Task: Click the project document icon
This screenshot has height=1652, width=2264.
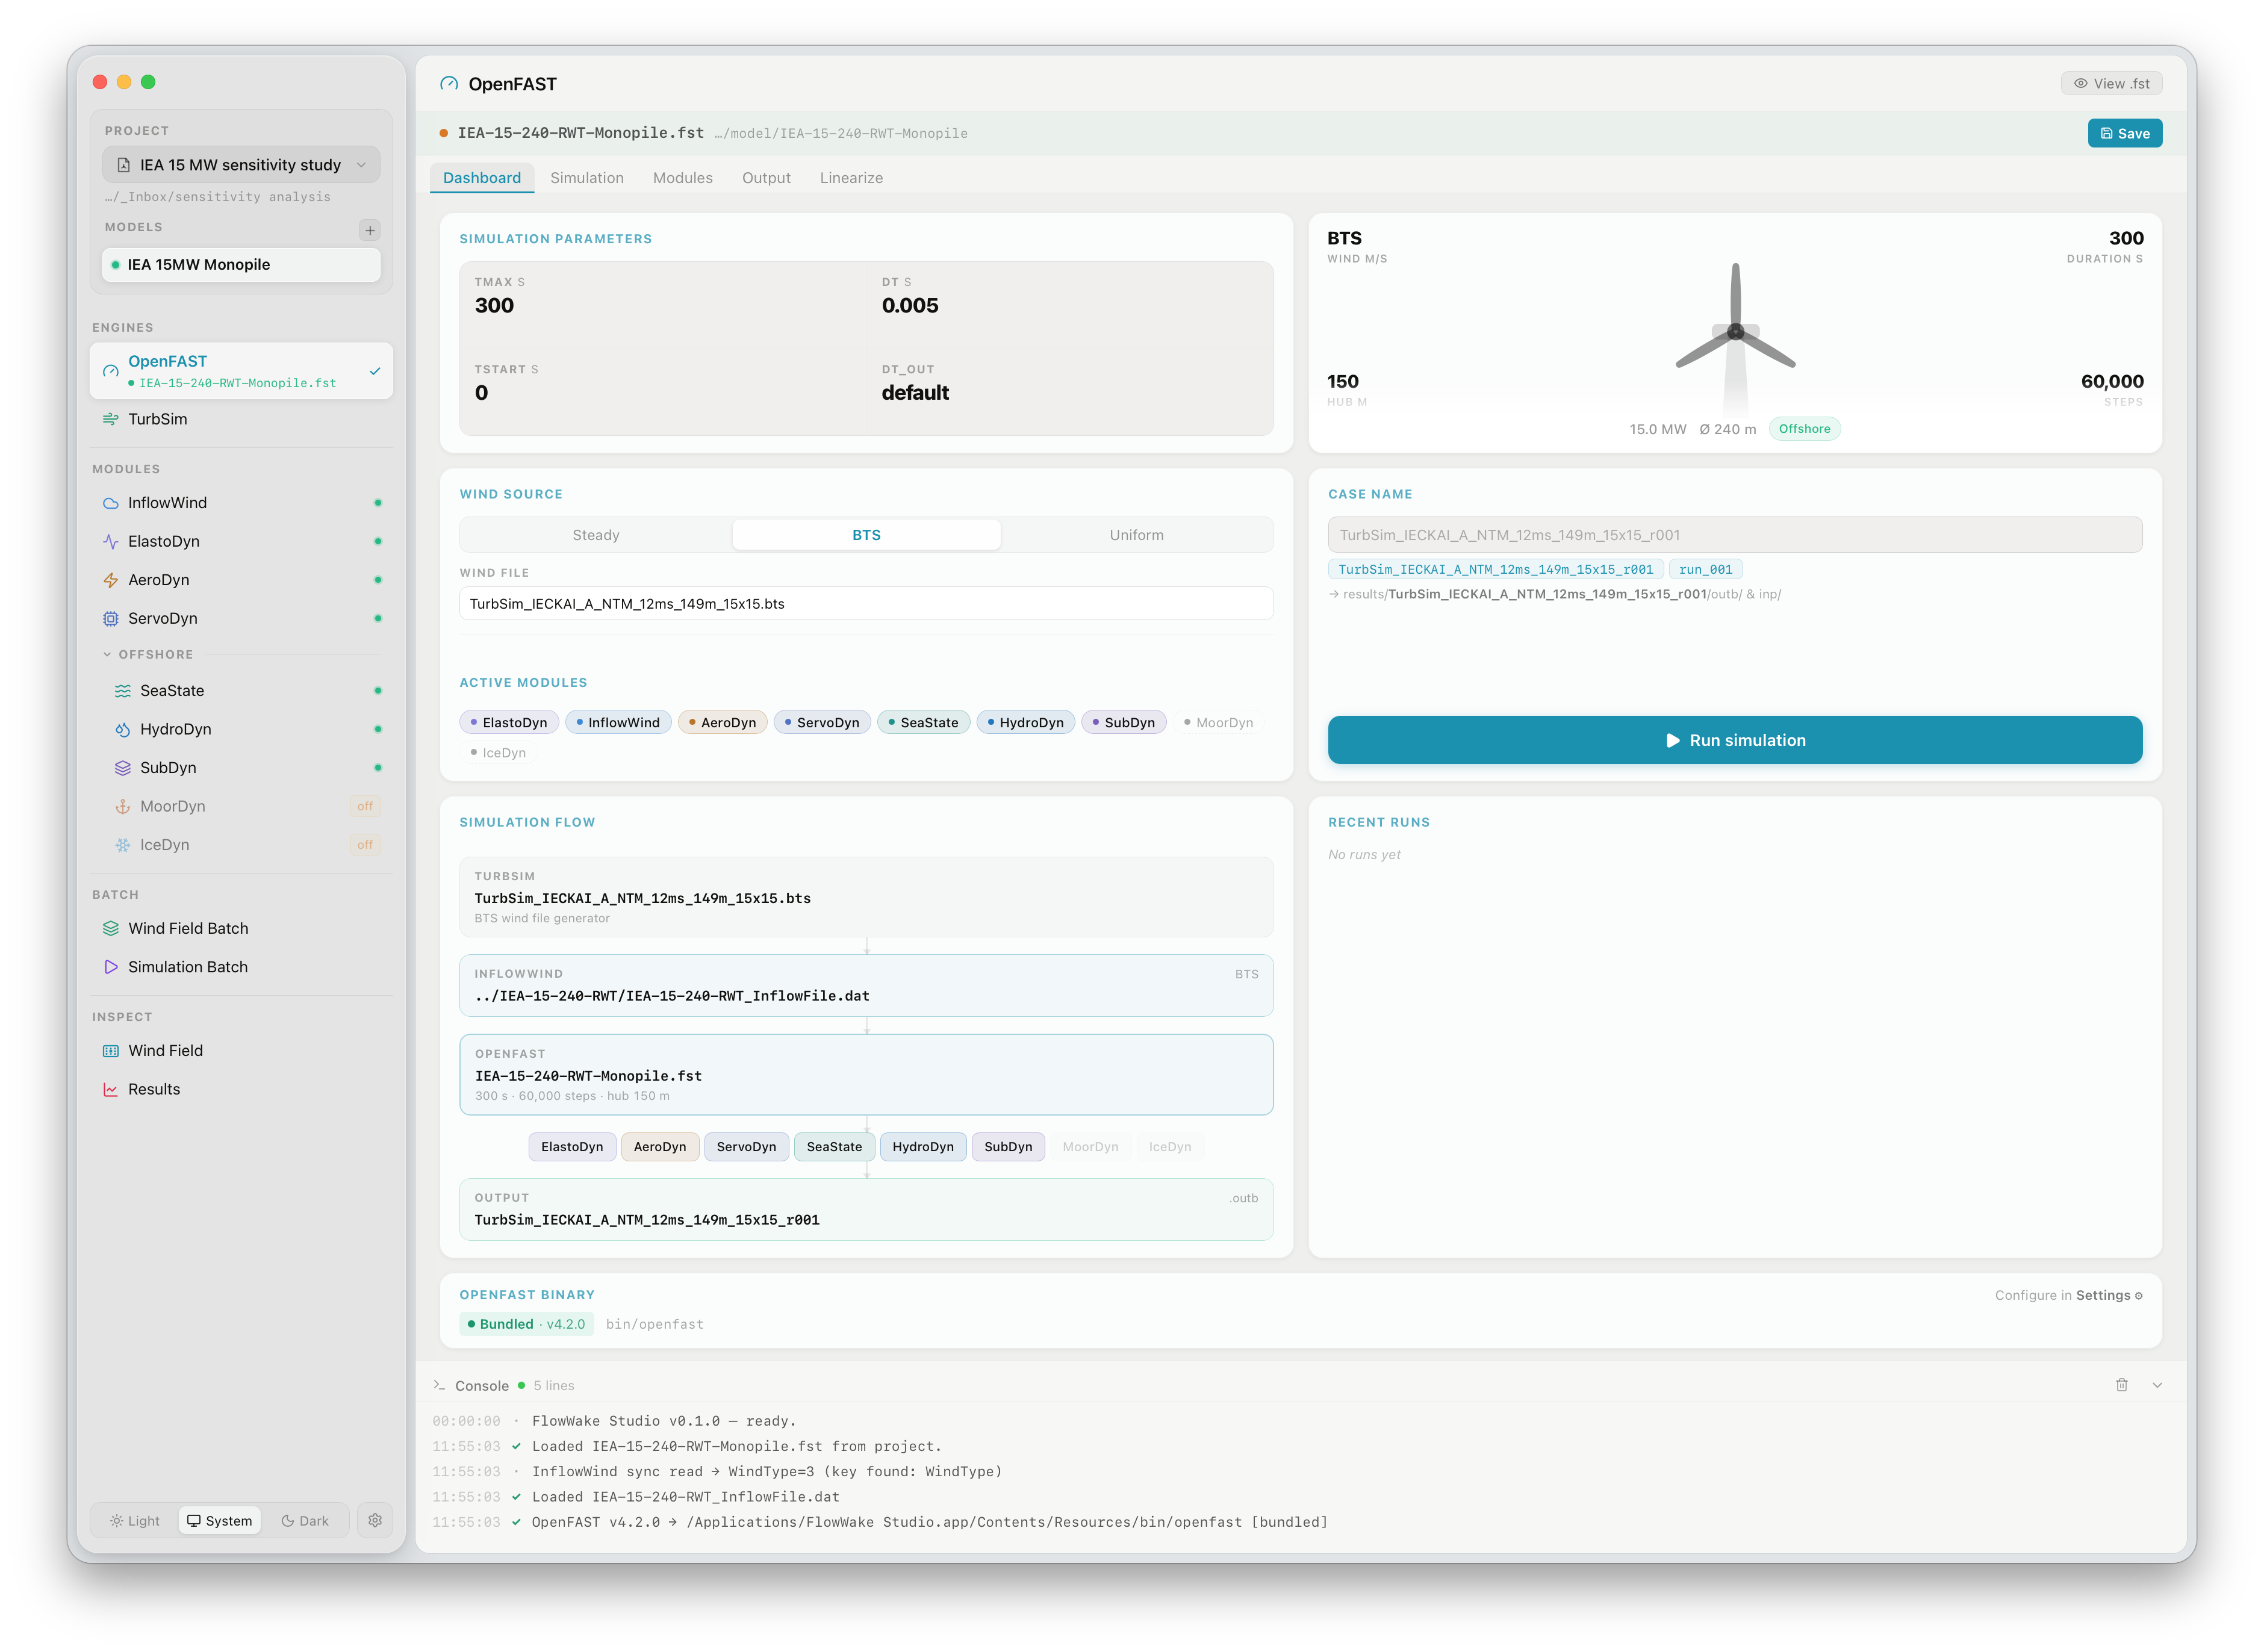Action: click(x=124, y=165)
